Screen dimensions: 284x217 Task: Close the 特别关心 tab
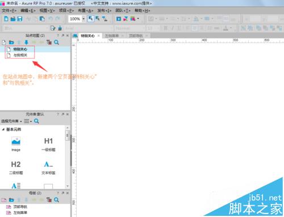tap(98, 36)
